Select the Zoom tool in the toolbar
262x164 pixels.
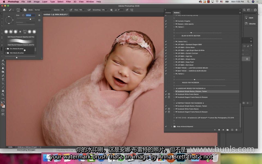click(x=3, y=95)
